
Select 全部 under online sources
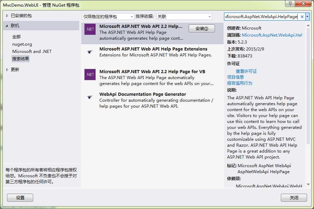pyautogui.click(x=16, y=37)
